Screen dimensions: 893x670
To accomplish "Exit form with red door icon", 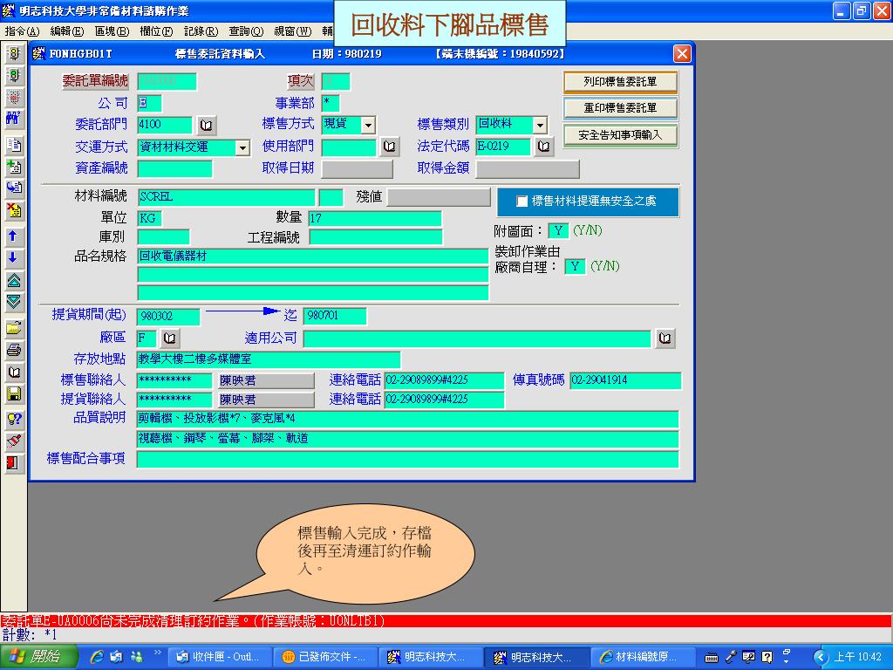I will click(14, 462).
